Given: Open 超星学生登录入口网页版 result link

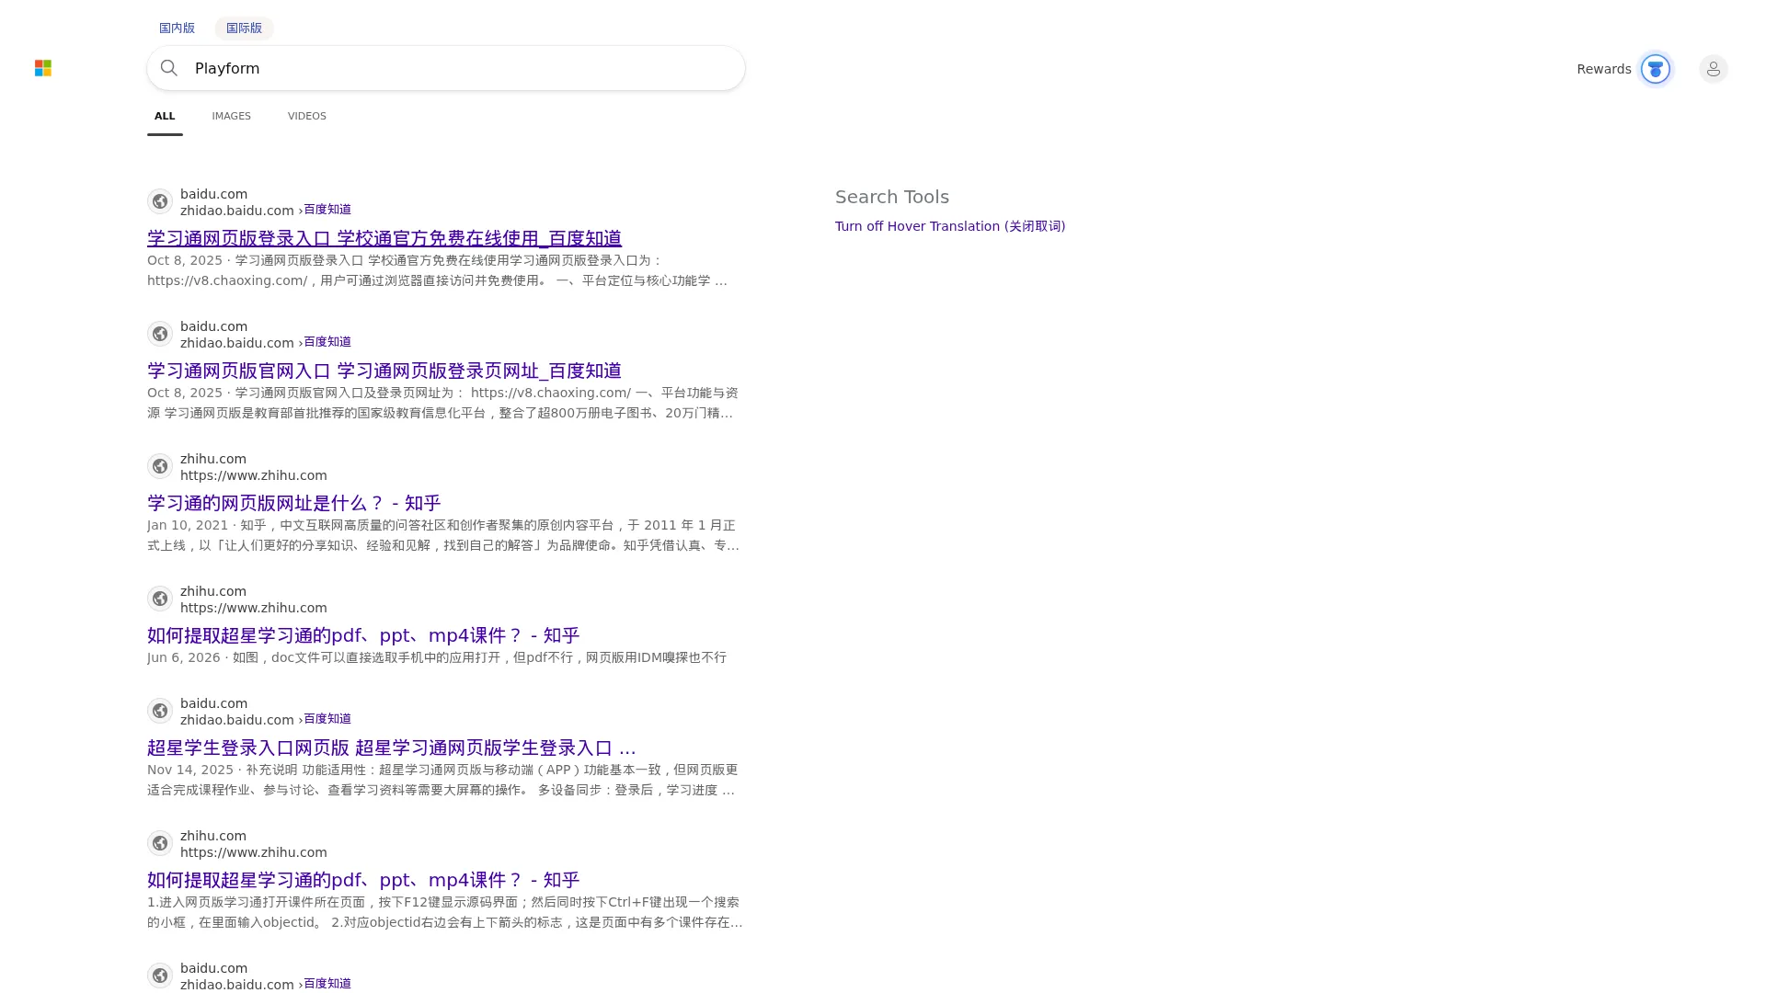Looking at the screenshot, I should pyautogui.click(x=392, y=748).
